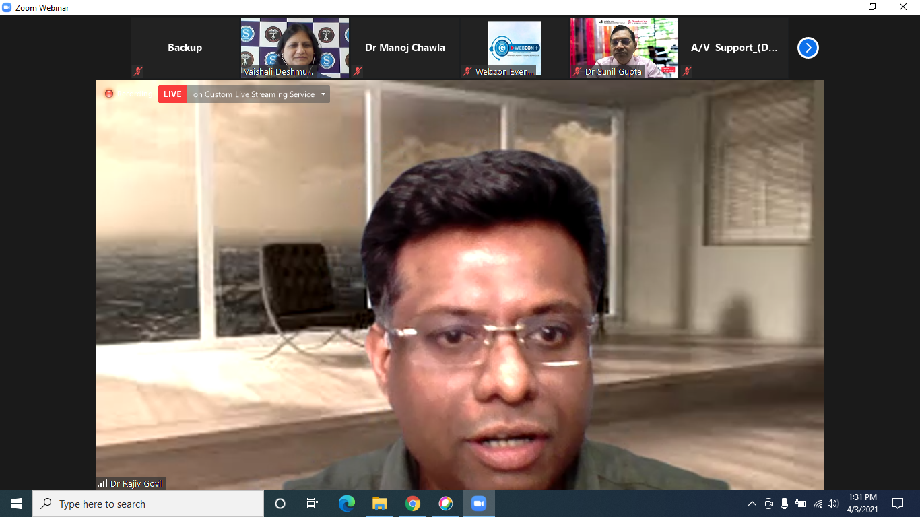Click the muted mic icon on Backup tile
Viewport: 920px width, 517px height.
pyautogui.click(x=137, y=71)
